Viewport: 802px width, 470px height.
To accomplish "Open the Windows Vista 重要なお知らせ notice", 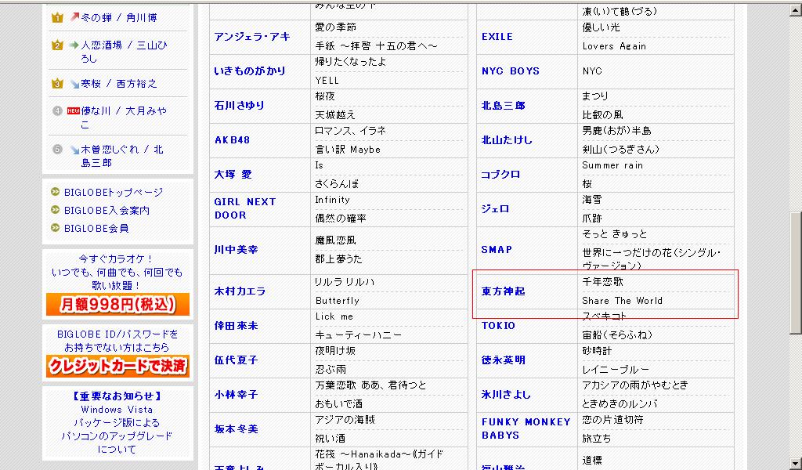I will 117,422.
